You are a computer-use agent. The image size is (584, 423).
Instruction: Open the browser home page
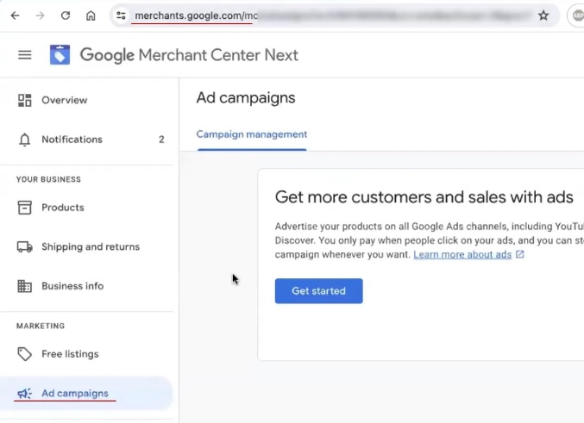tap(91, 16)
